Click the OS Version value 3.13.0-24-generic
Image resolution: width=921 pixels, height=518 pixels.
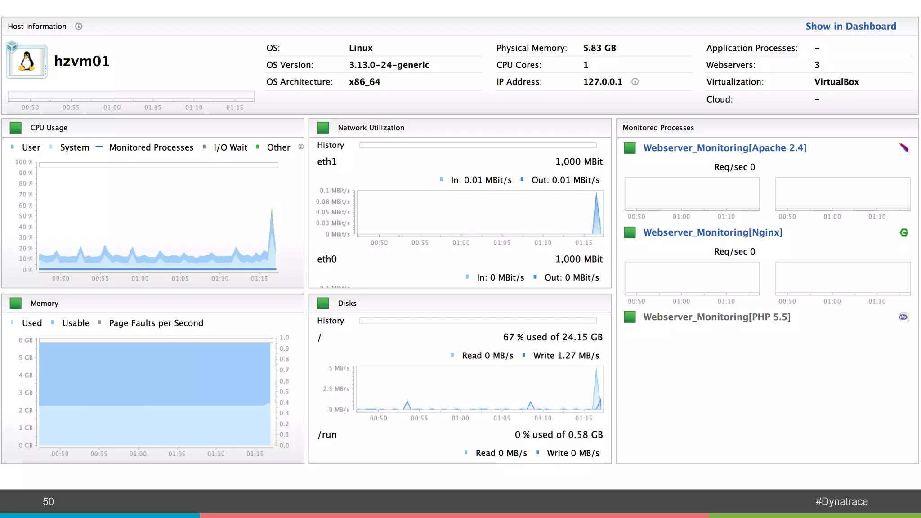point(389,65)
